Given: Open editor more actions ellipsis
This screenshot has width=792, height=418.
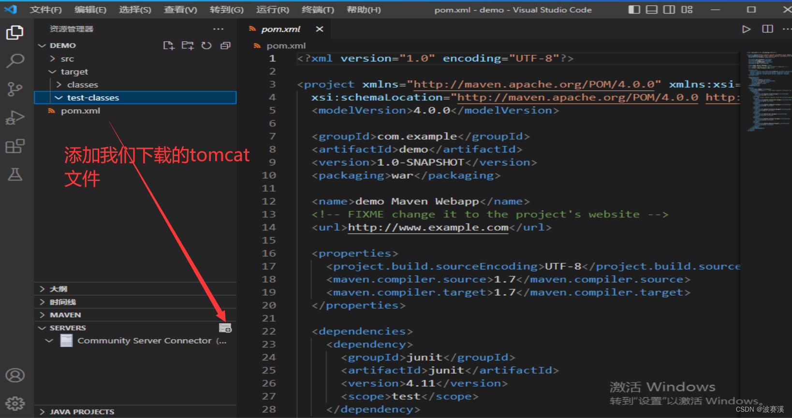Looking at the screenshot, I should coord(787,29).
